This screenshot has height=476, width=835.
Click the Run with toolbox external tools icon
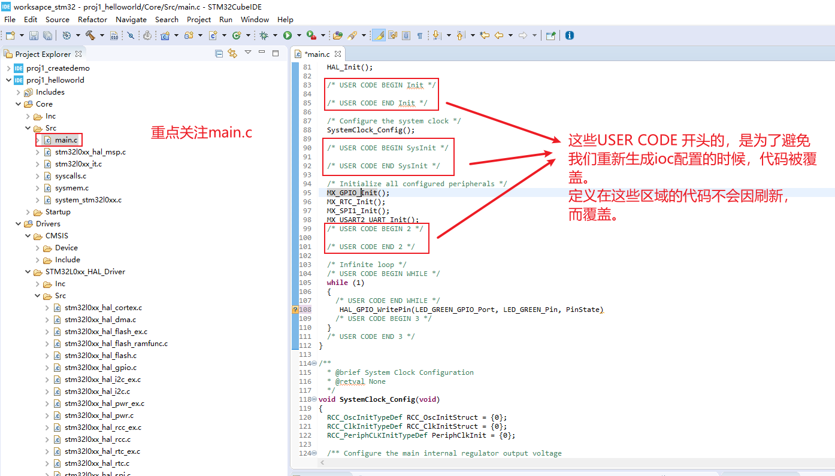point(311,35)
